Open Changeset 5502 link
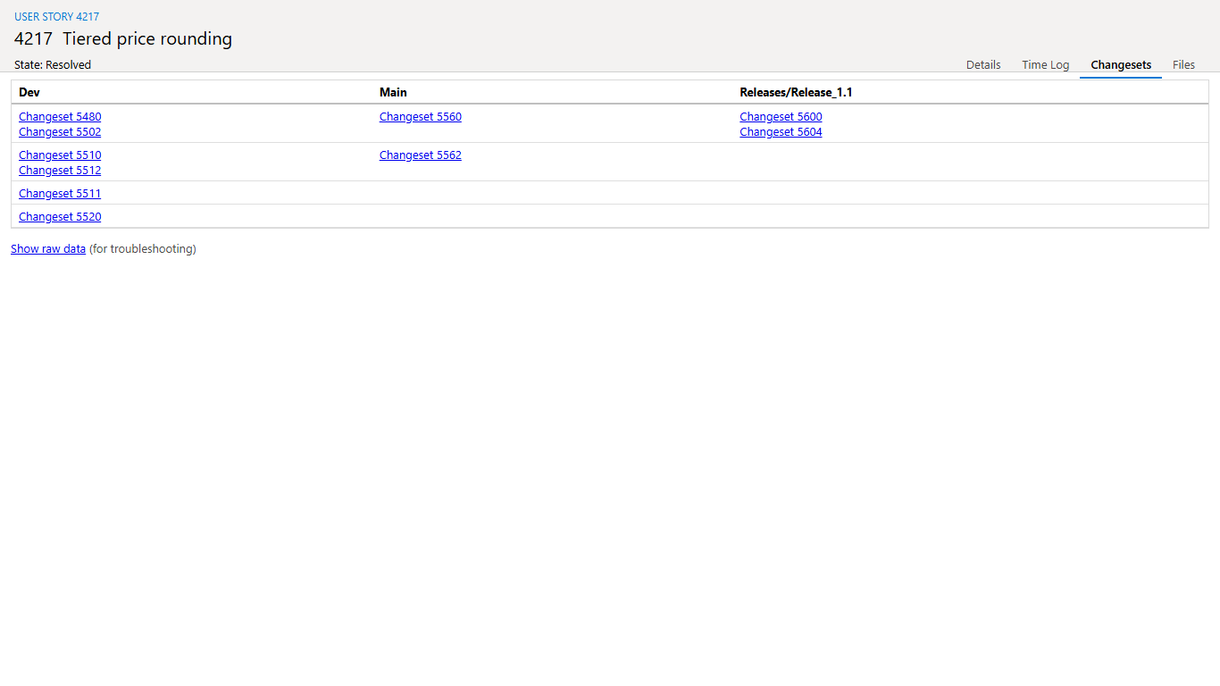1220x686 pixels. click(60, 132)
